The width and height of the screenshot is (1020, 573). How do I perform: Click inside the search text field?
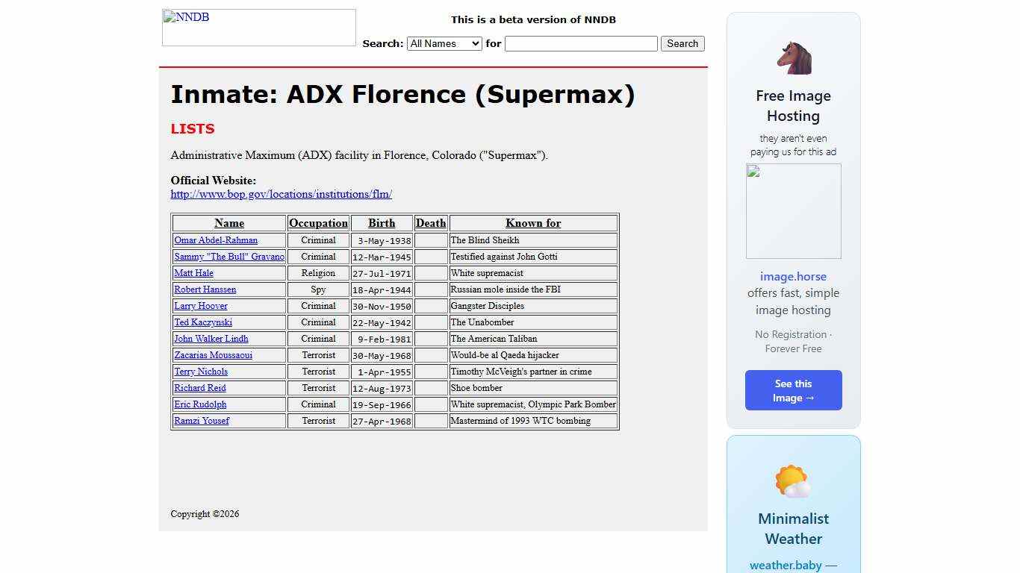pyautogui.click(x=581, y=43)
